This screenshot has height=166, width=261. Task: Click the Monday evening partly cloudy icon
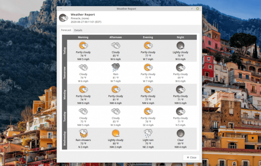tap(148, 89)
